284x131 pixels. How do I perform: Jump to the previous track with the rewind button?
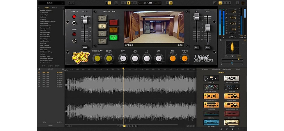(x=123, y=3)
